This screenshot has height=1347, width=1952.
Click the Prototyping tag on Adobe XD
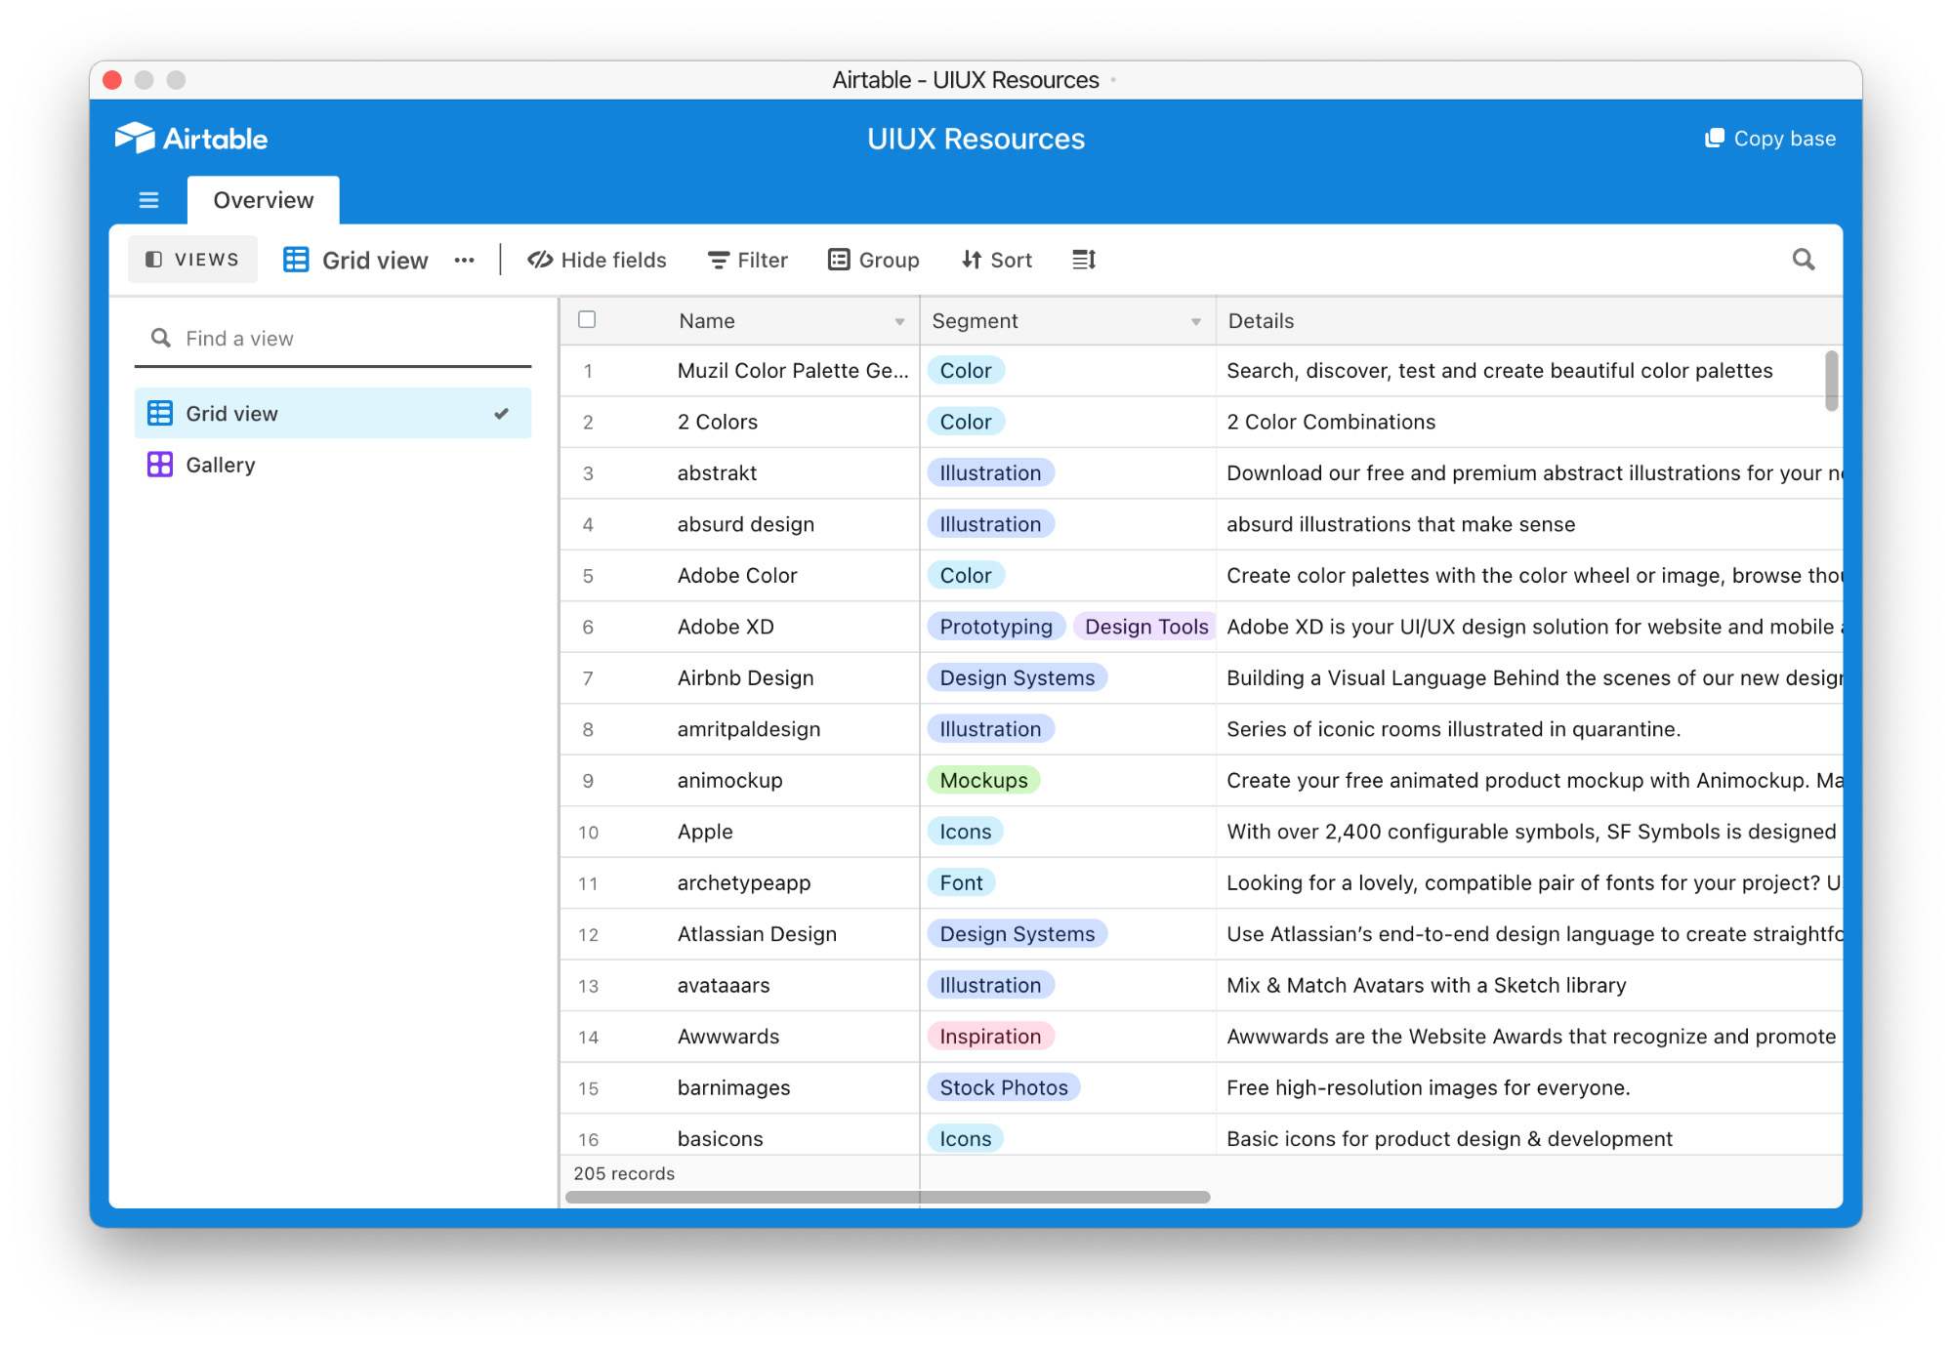tap(996, 627)
